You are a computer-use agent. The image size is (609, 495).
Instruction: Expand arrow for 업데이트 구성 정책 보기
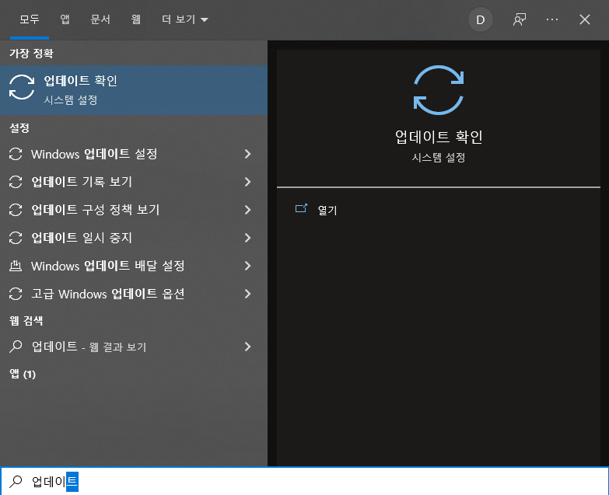tap(248, 210)
